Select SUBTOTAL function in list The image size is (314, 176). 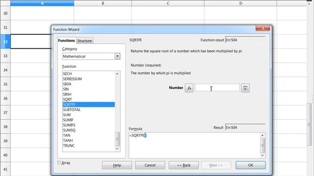tap(89, 110)
